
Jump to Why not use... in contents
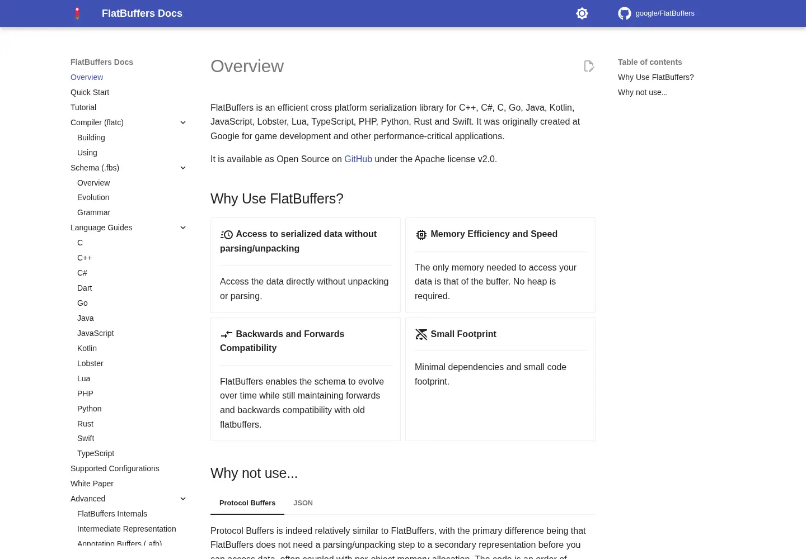coord(643,92)
